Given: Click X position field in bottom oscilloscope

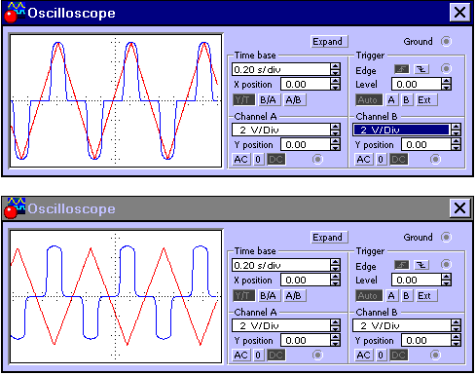Looking at the screenshot, I should [306, 281].
